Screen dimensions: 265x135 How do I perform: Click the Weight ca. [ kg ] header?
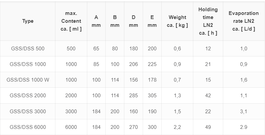click(177, 21)
